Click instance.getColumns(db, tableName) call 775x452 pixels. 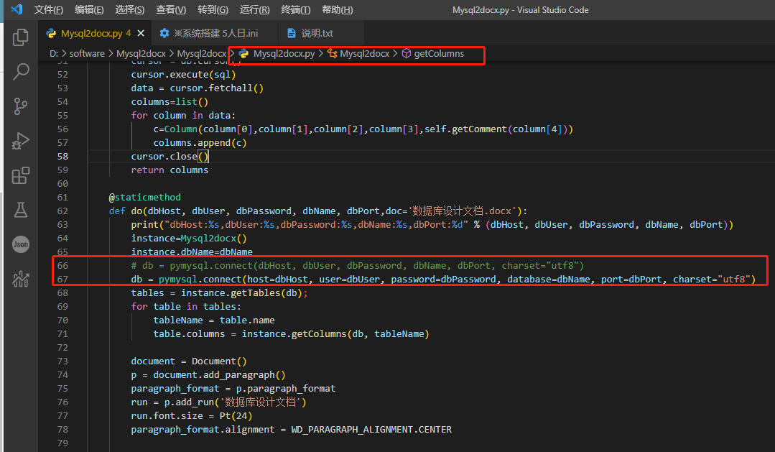tap(335, 334)
